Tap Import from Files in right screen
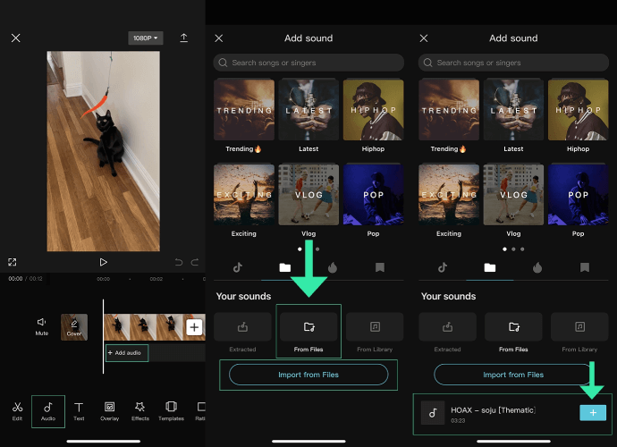Screen dimensions: 617x447 point(513,375)
